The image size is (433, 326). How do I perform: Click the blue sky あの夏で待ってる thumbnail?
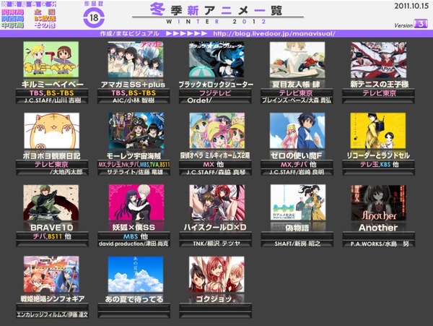coord(136,274)
